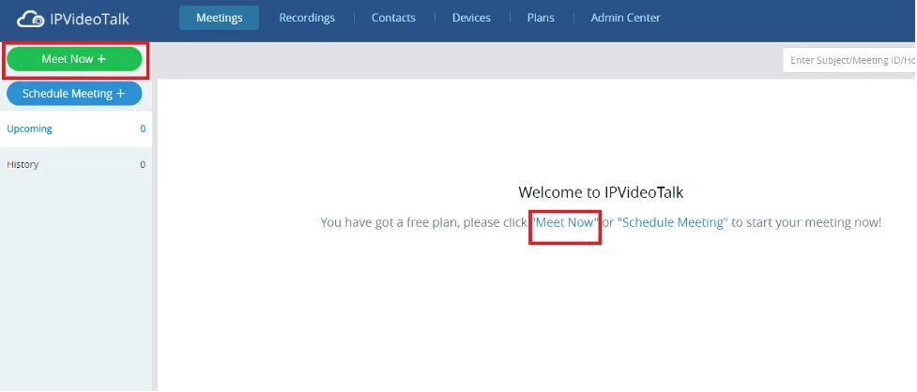Viewport: 917px width, 392px height.
Task: Click the IPVideoTalk brand name text
Action: tap(91, 18)
